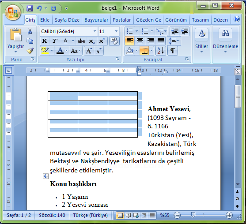Decrease paragraph indent

pyautogui.click(x=175, y=31)
